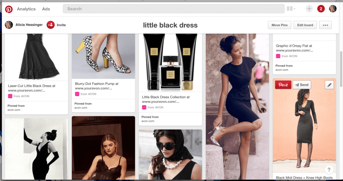Click 'from AVON' under Blurry-Dot Pump
Screen dimensions: 343x181
[88, 94]
